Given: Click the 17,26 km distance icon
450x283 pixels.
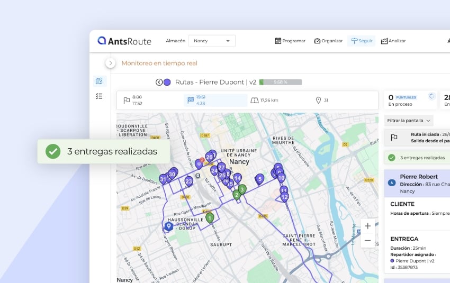Looking at the screenshot, I should [255, 101].
